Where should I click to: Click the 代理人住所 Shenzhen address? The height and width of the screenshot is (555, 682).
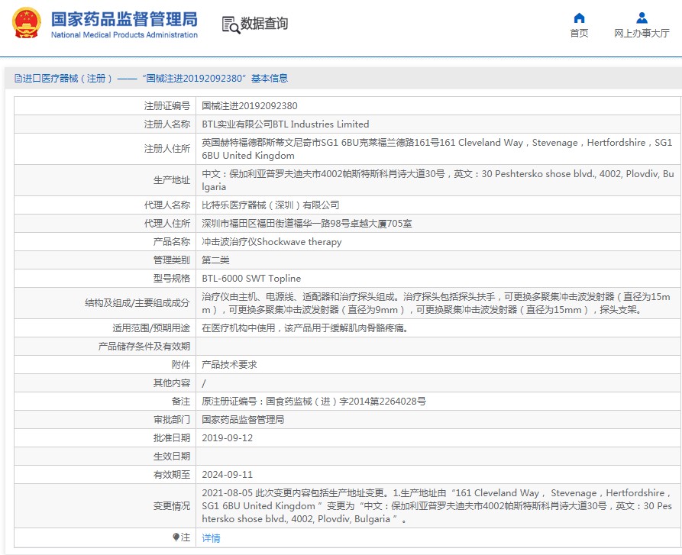pos(307,223)
